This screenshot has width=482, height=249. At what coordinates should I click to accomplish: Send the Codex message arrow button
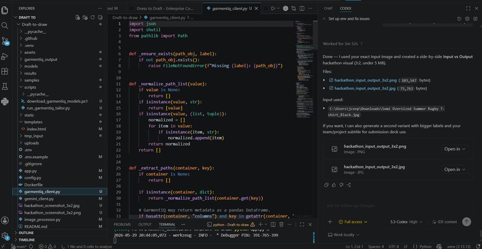click(x=466, y=222)
